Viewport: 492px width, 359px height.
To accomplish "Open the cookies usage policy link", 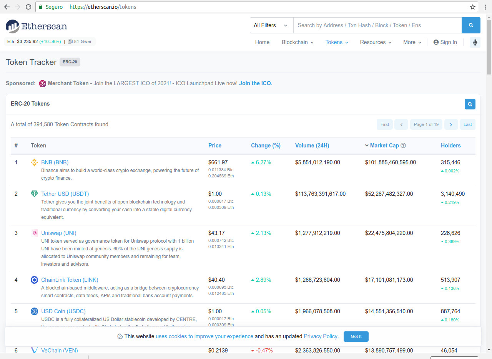I will point(204,336).
